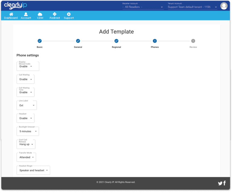Click the Dashboard menu label
The image size is (232, 193).
click(11, 18)
